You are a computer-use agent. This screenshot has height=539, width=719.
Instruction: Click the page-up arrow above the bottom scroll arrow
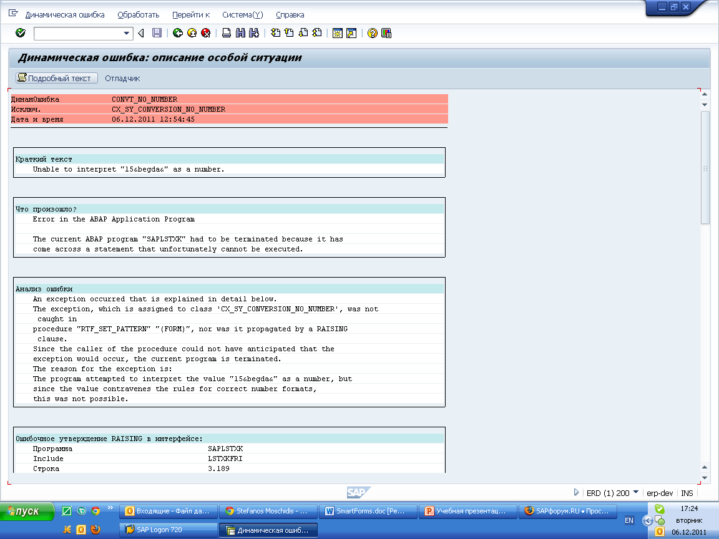pos(705,467)
